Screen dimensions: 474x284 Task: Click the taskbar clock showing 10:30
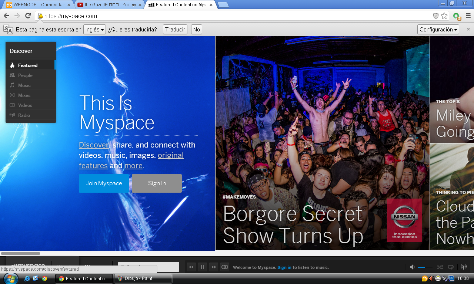(x=463, y=278)
